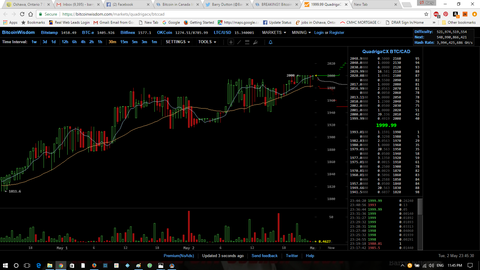Set time interval to 1w

click(x=34, y=42)
